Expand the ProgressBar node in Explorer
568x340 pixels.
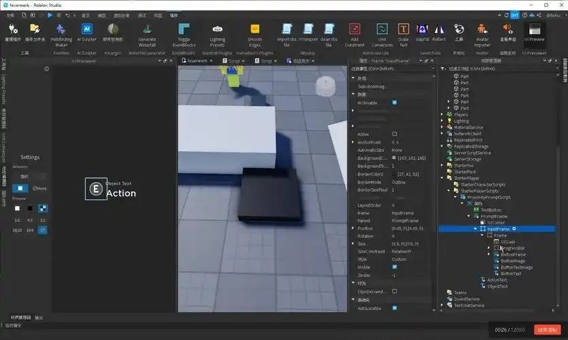point(488,248)
